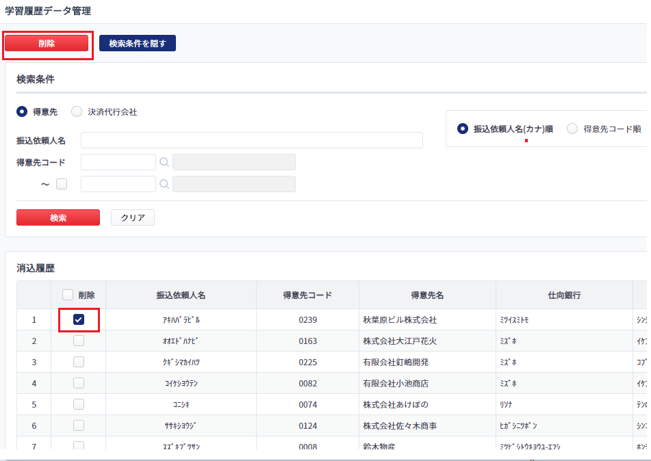Open search icon beside range-end code field
Screen dimensions: 651x461
pos(164,184)
